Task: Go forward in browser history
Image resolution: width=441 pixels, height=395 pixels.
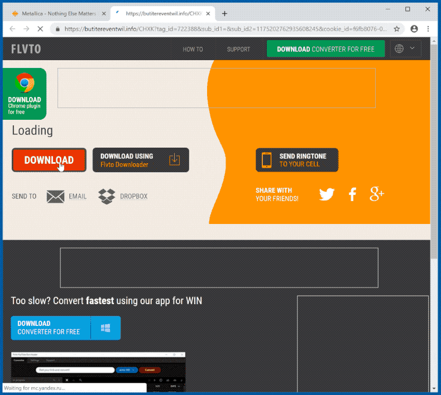Action: [26, 29]
